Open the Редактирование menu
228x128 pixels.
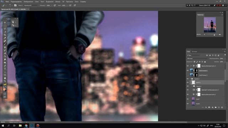(x=16, y=1)
